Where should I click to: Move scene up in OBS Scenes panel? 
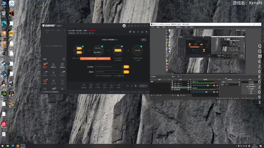point(157,95)
